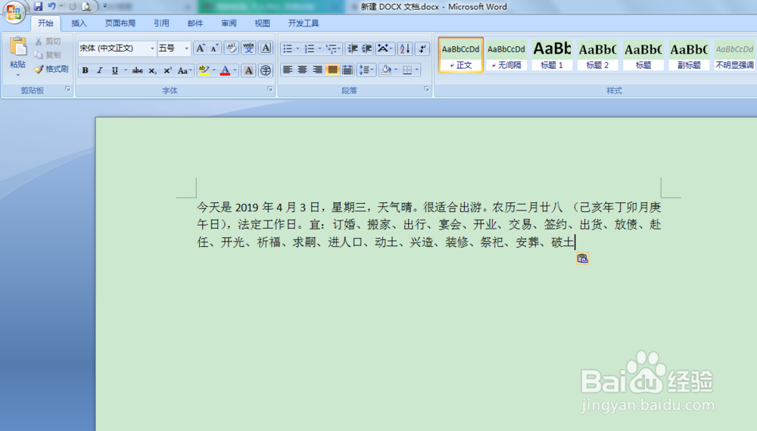Image resolution: width=757 pixels, height=431 pixels.
Task: Click 复制 to copy selection
Action: pos(48,55)
